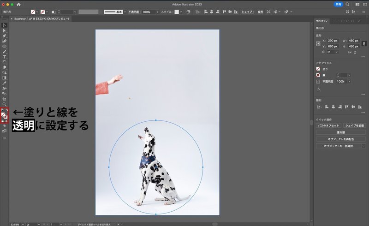369x226 pixels.
Task: Flip horizontally in Properties transform section
Action: point(350,52)
